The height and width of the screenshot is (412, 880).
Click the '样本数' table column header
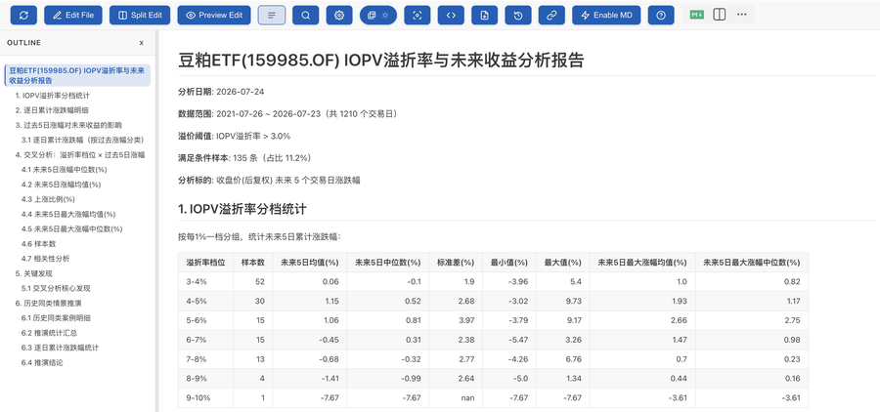click(253, 263)
